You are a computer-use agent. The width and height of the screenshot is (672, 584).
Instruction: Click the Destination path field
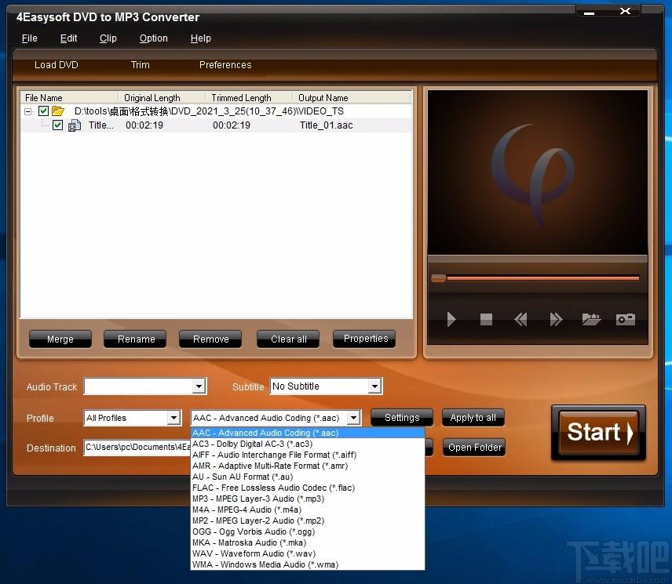point(137,448)
